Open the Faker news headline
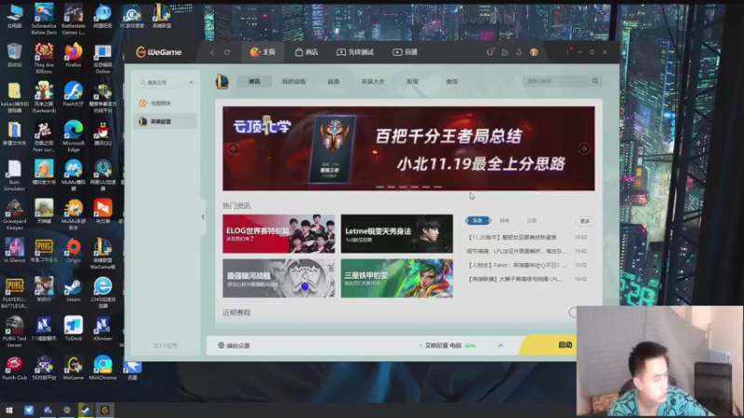 tap(517, 266)
